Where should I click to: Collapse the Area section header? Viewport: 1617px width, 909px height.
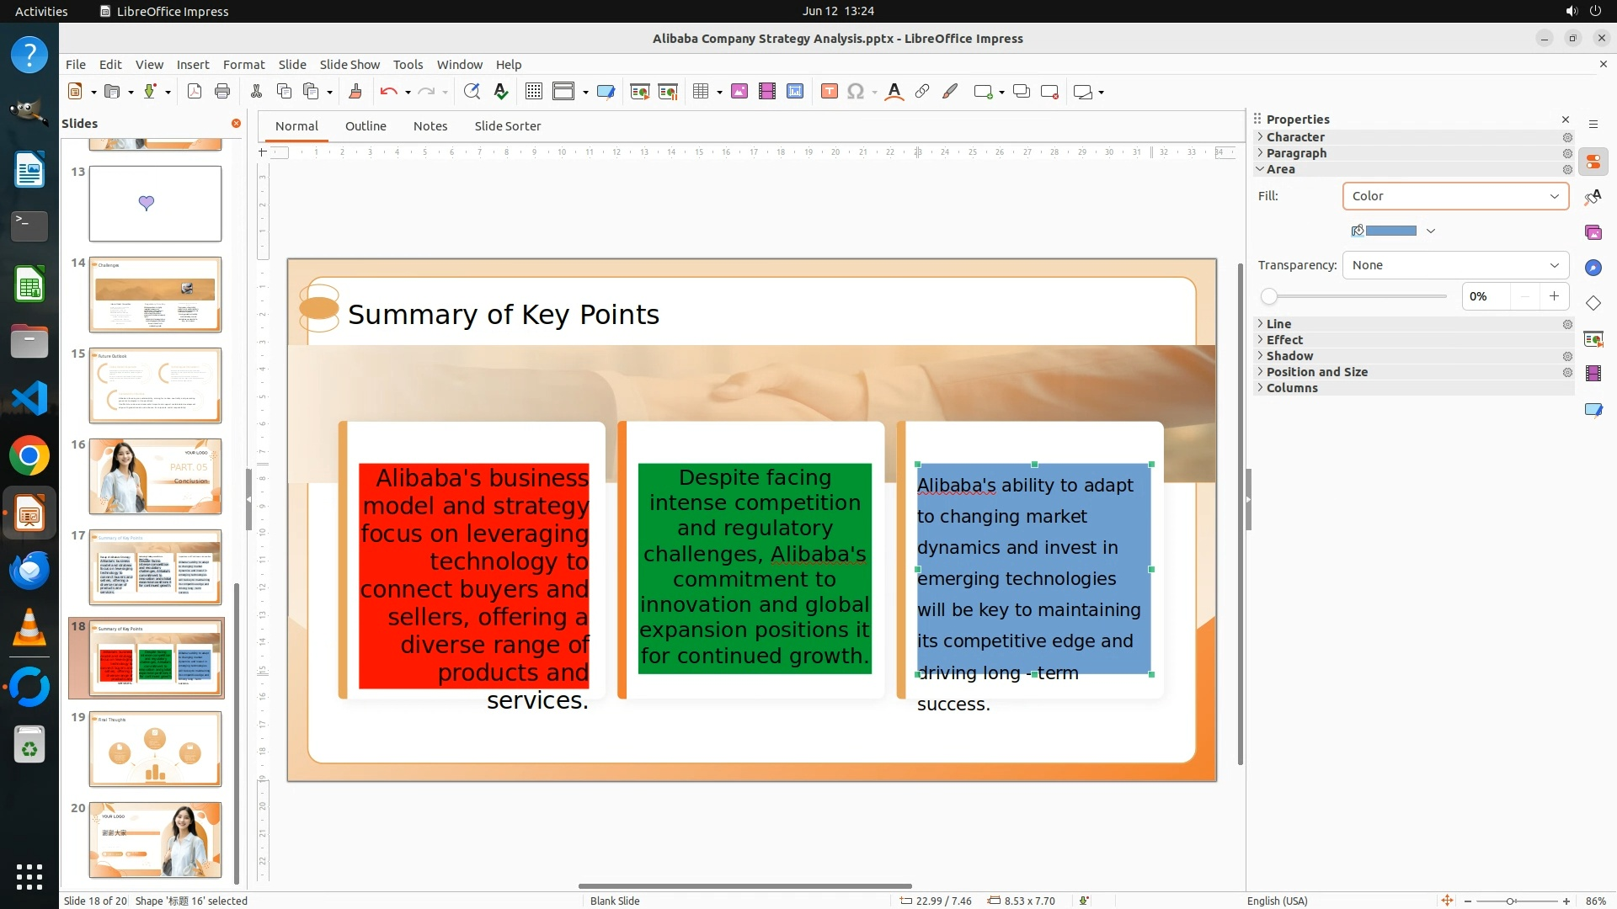[x=1280, y=169]
